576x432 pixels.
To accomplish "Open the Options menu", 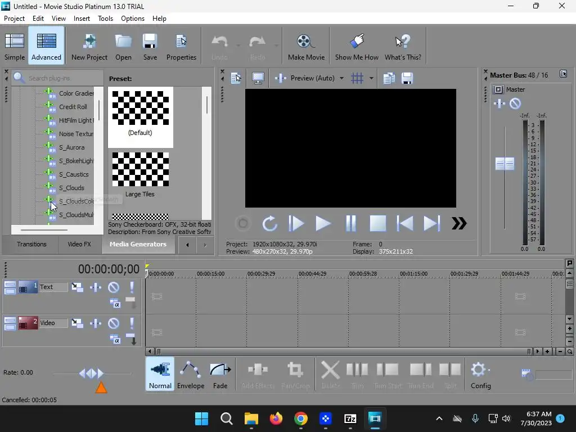I will (133, 19).
